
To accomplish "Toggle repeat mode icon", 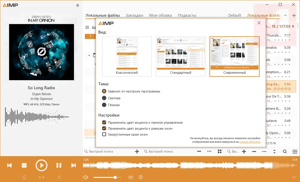I will click(24, 177).
